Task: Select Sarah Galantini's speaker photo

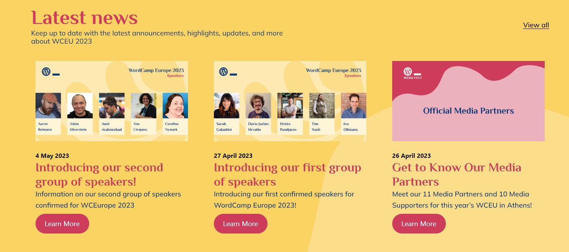Action: (x=227, y=105)
